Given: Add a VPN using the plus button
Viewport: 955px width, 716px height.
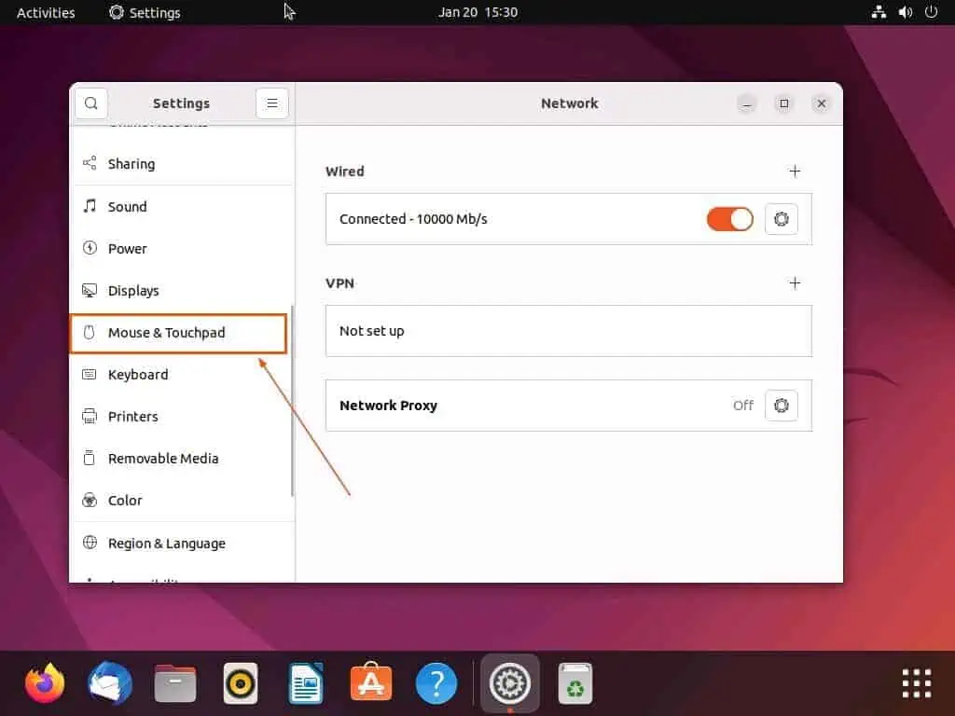Looking at the screenshot, I should tap(795, 283).
